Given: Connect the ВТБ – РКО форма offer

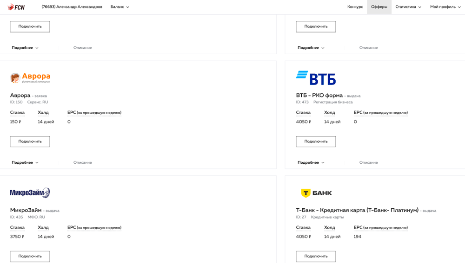Looking at the screenshot, I should pos(316,141).
